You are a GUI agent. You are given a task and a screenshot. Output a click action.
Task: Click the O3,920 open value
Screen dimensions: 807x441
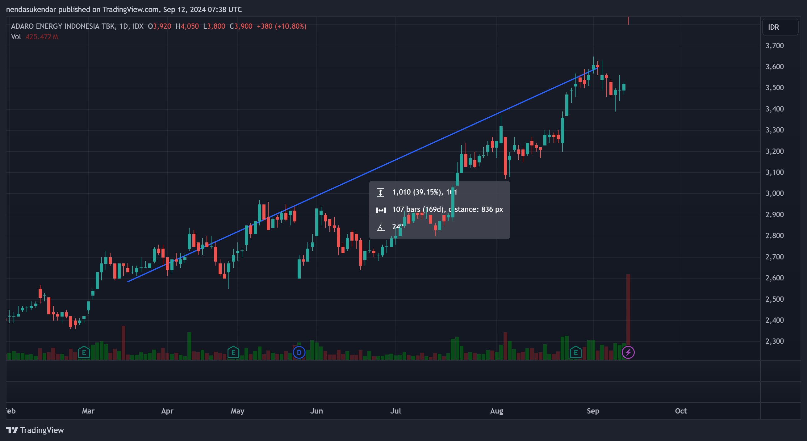click(160, 26)
